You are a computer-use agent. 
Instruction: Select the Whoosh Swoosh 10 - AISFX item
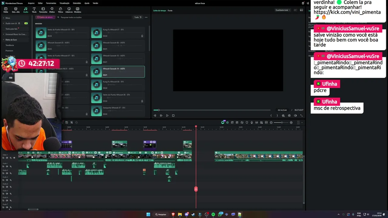(x=118, y=59)
